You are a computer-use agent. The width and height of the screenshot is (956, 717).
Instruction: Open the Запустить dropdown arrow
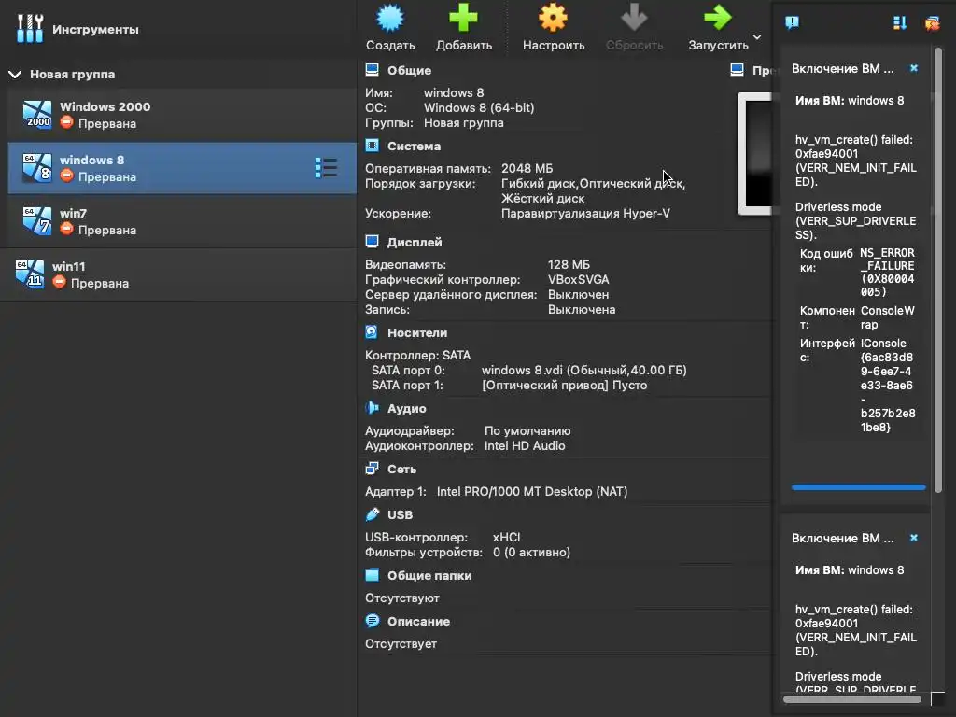757,37
